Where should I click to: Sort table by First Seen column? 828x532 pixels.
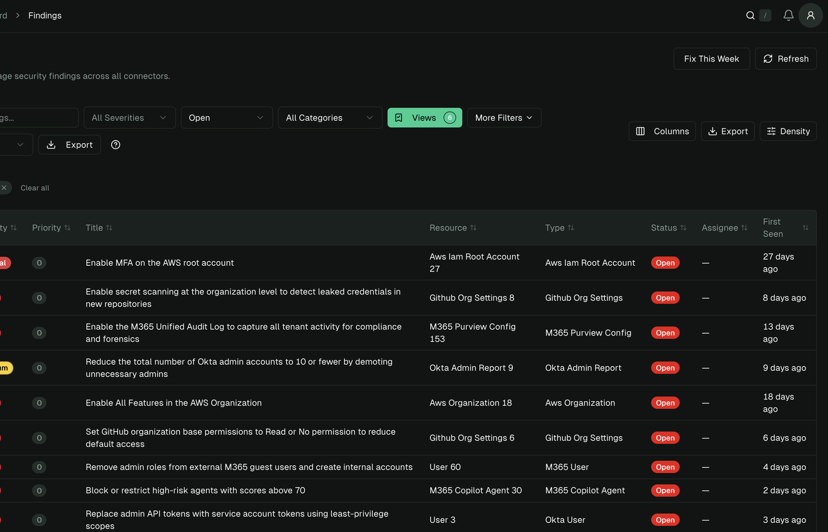pos(785,228)
